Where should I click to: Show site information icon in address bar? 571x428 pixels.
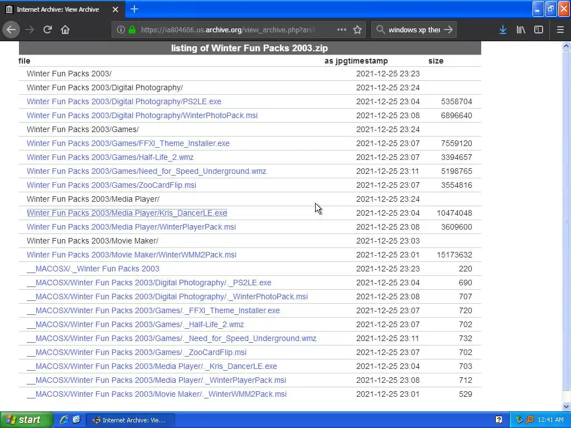121,30
